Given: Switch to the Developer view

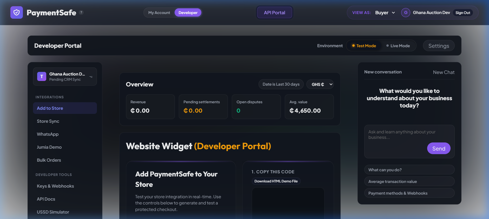Looking at the screenshot, I should [188, 12].
